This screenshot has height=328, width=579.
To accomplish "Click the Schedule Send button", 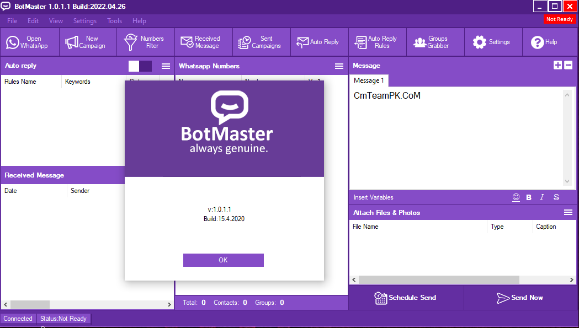I will point(406,298).
